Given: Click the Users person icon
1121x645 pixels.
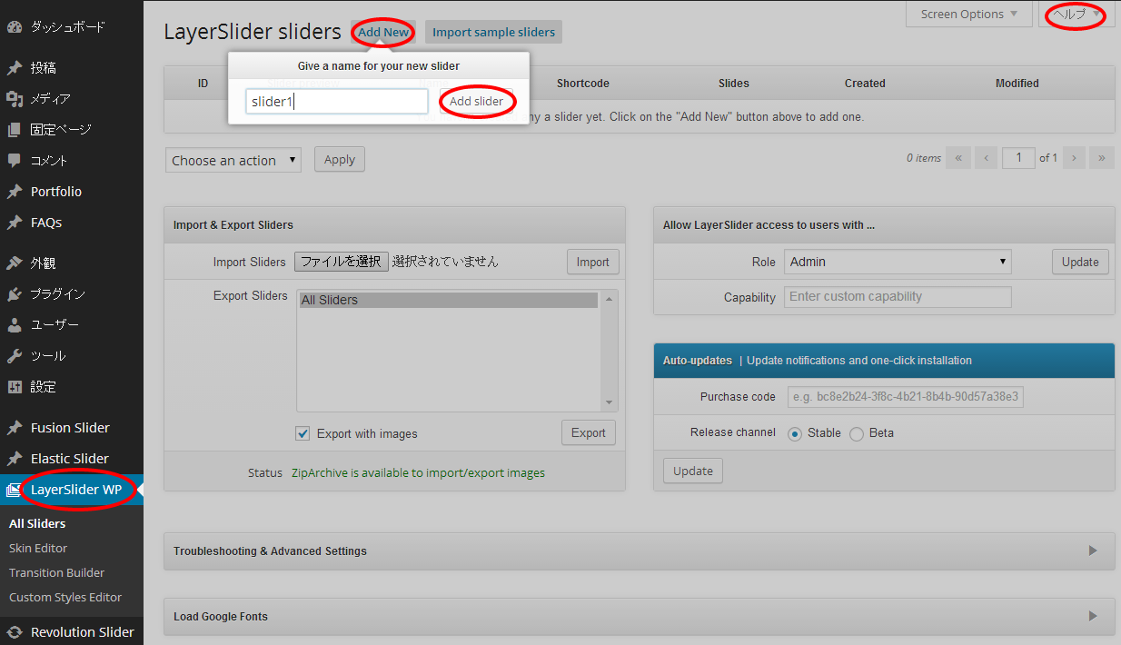Looking at the screenshot, I should coord(14,325).
